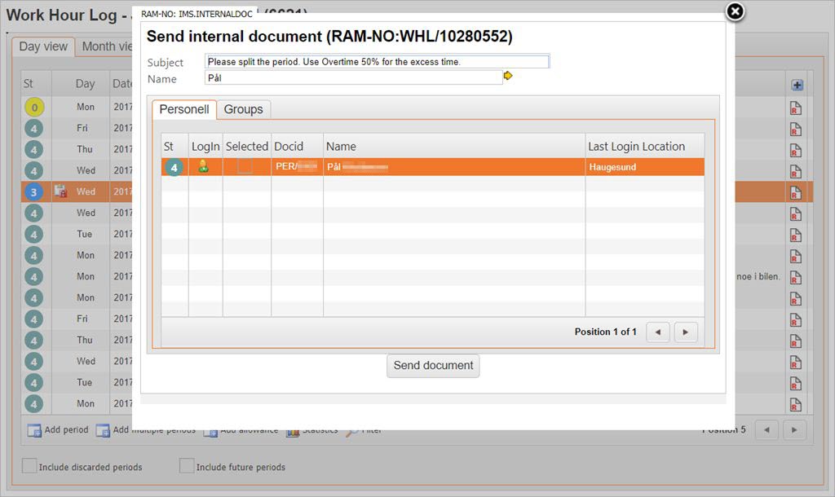Enable Include future periods

click(187, 466)
